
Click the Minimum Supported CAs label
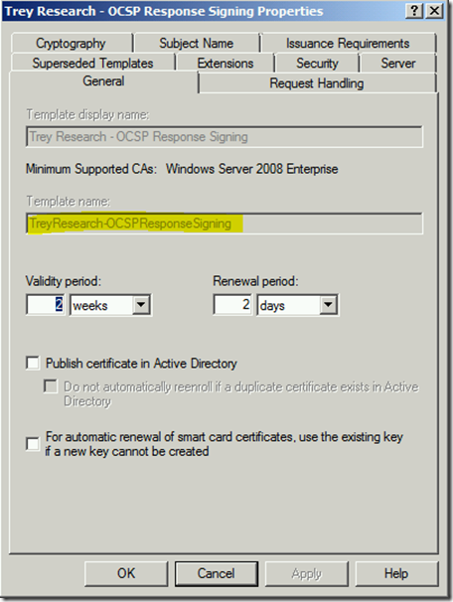(x=91, y=169)
